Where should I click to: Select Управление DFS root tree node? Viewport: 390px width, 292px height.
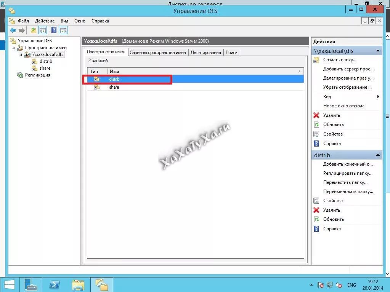pos(35,40)
